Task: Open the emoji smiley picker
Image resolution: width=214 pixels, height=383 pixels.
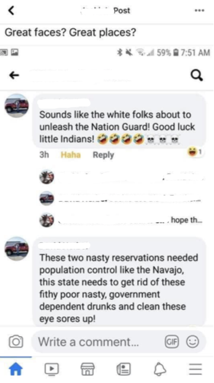Action: [193, 342]
